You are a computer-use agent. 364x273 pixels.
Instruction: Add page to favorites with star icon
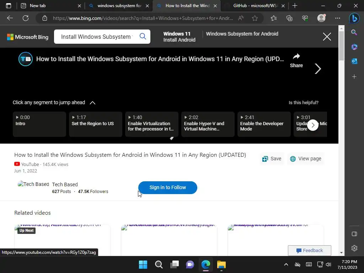click(x=255, y=18)
